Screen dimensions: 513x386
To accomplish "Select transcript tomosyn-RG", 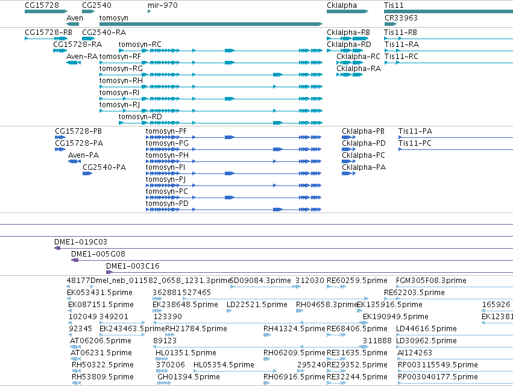I will [211, 75].
